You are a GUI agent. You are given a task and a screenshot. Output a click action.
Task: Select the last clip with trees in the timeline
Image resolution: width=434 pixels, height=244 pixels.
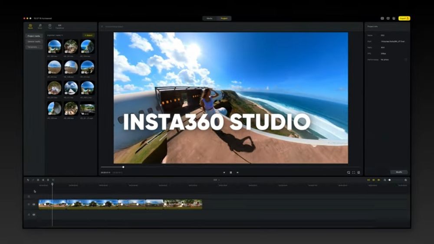click(x=183, y=204)
